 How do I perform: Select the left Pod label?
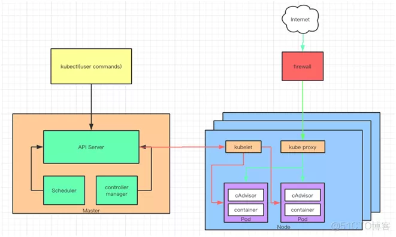pos(246,219)
